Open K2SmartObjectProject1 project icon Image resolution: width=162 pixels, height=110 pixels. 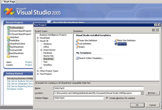[8, 34]
